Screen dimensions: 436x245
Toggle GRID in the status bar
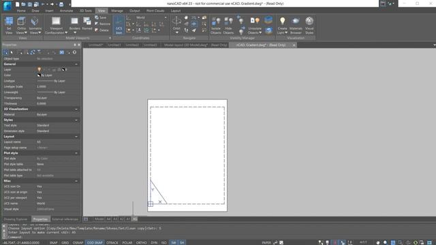pos(65,243)
